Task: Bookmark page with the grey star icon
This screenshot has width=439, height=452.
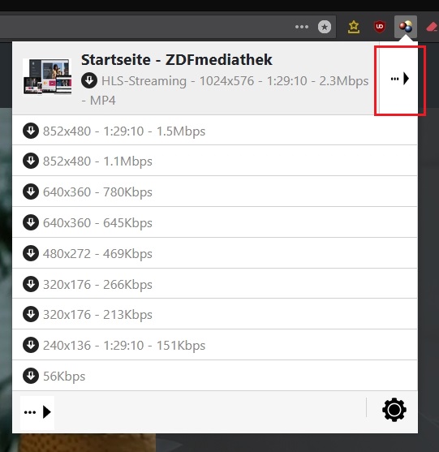Action: 325,27
